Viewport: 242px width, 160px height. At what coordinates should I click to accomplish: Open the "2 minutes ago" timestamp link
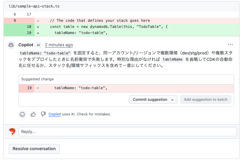(x=59, y=45)
